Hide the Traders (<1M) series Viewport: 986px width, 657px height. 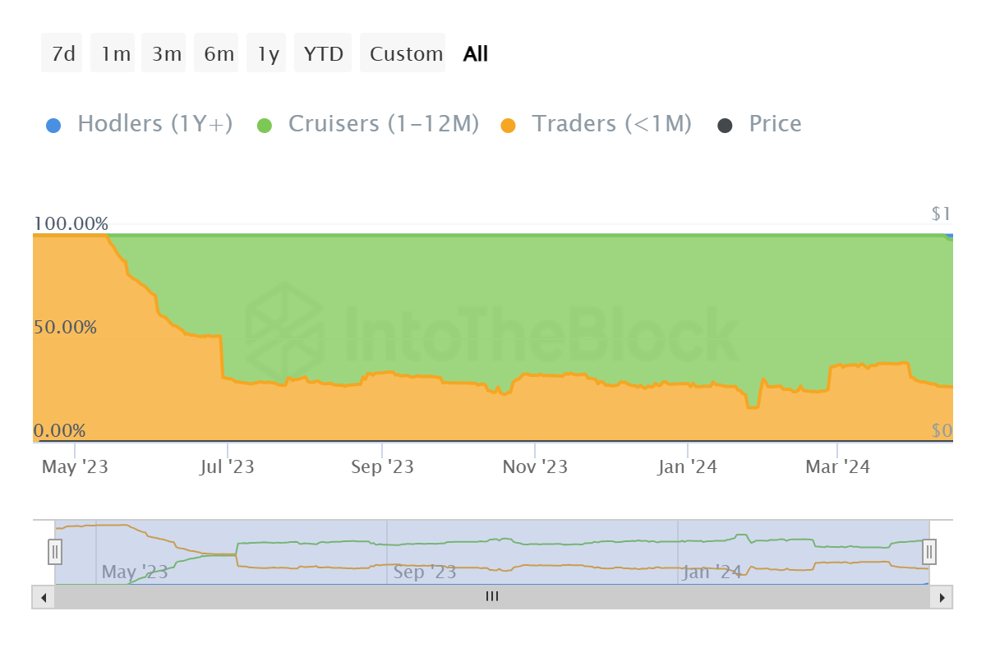point(611,124)
